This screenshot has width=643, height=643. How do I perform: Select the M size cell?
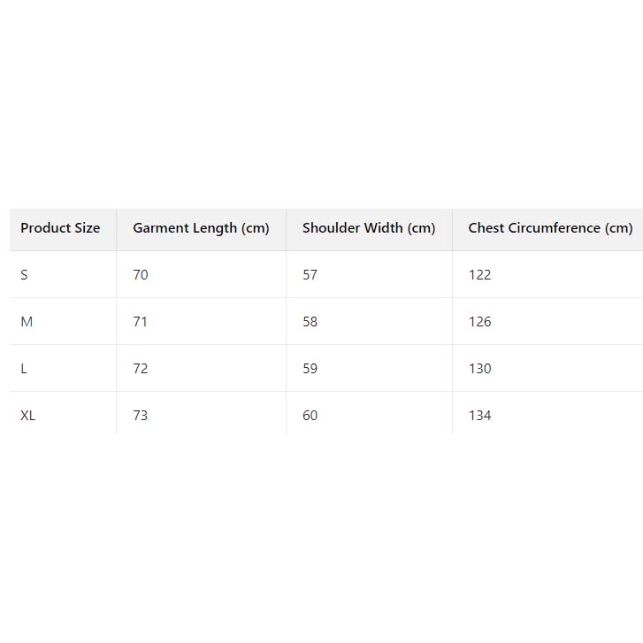click(x=27, y=322)
